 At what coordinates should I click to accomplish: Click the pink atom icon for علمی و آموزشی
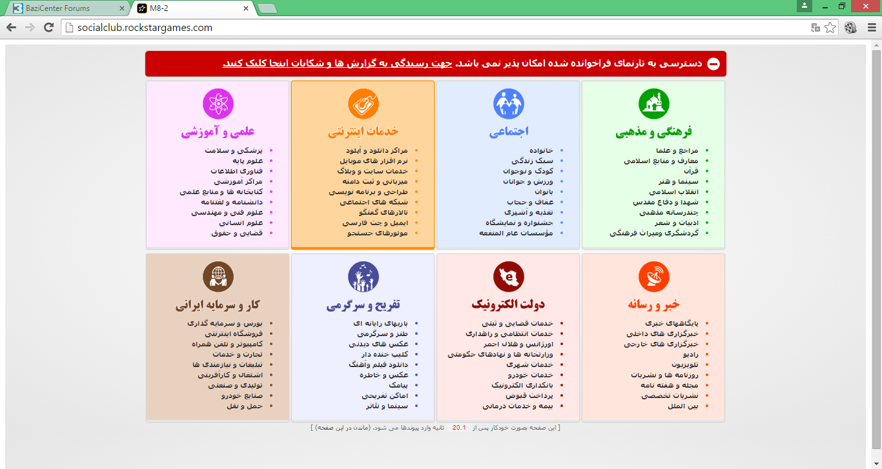point(218,104)
